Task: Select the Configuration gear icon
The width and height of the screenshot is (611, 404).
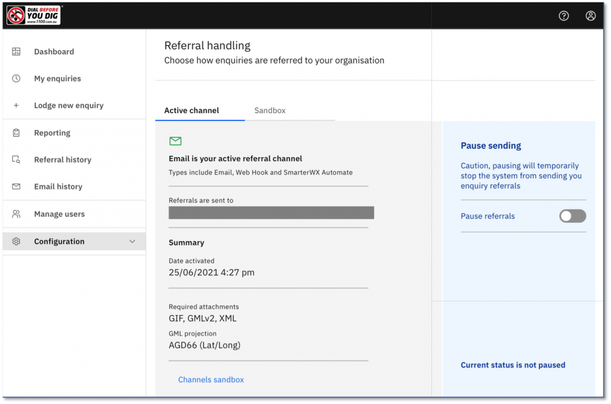Action: (x=17, y=241)
